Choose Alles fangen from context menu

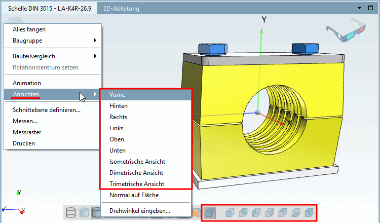point(52,29)
